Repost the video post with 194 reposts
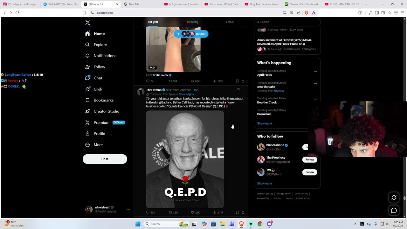 pyautogui.click(x=173, y=81)
